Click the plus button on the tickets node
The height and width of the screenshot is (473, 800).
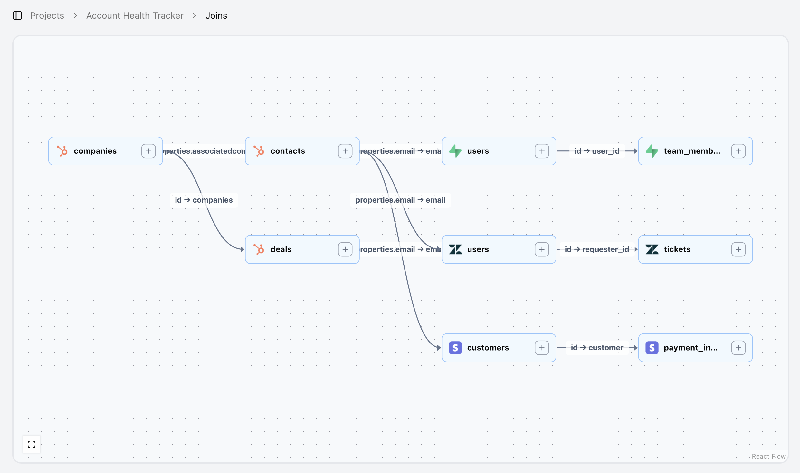(x=739, y=249)
